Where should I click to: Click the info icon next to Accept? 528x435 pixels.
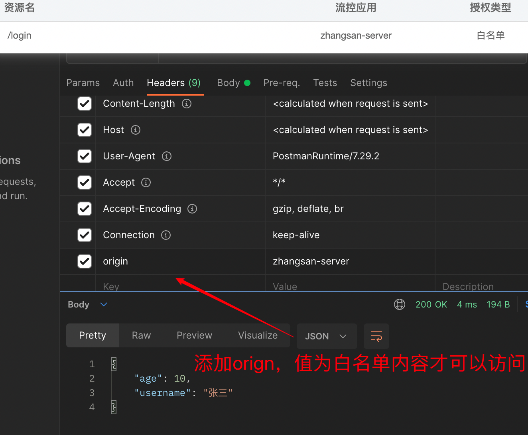[146, 182]
